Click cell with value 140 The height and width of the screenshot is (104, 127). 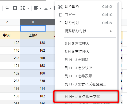pos(10,50)
